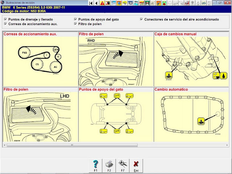Click the horizontal scrollbar thumb

pos(72,145)
